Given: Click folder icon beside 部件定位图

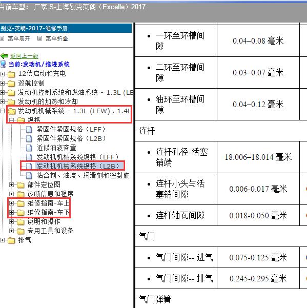Looking at the screenshot, I should [21, 185].
